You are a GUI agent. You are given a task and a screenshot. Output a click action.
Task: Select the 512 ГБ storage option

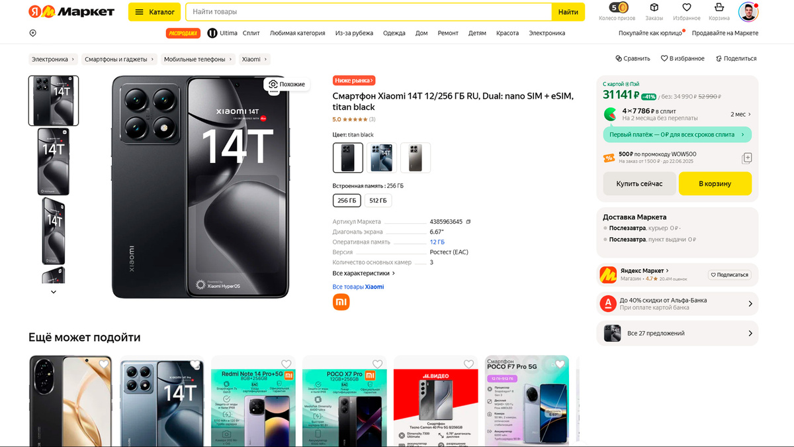tap(378, 200)
